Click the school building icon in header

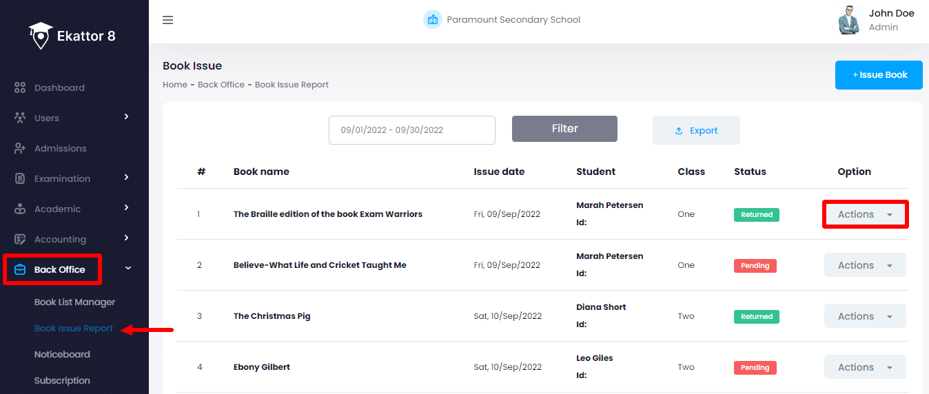(432, 20)
